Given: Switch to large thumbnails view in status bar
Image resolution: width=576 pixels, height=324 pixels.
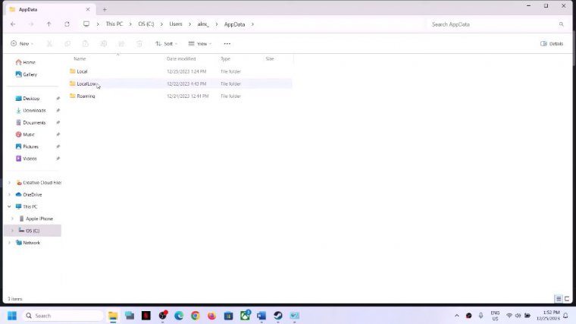Looking at the screenshot, I should [x=566, y=299].
